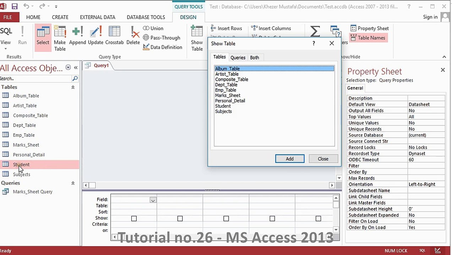
Task: Choose the Delete query type
Action: coord(133,36)
